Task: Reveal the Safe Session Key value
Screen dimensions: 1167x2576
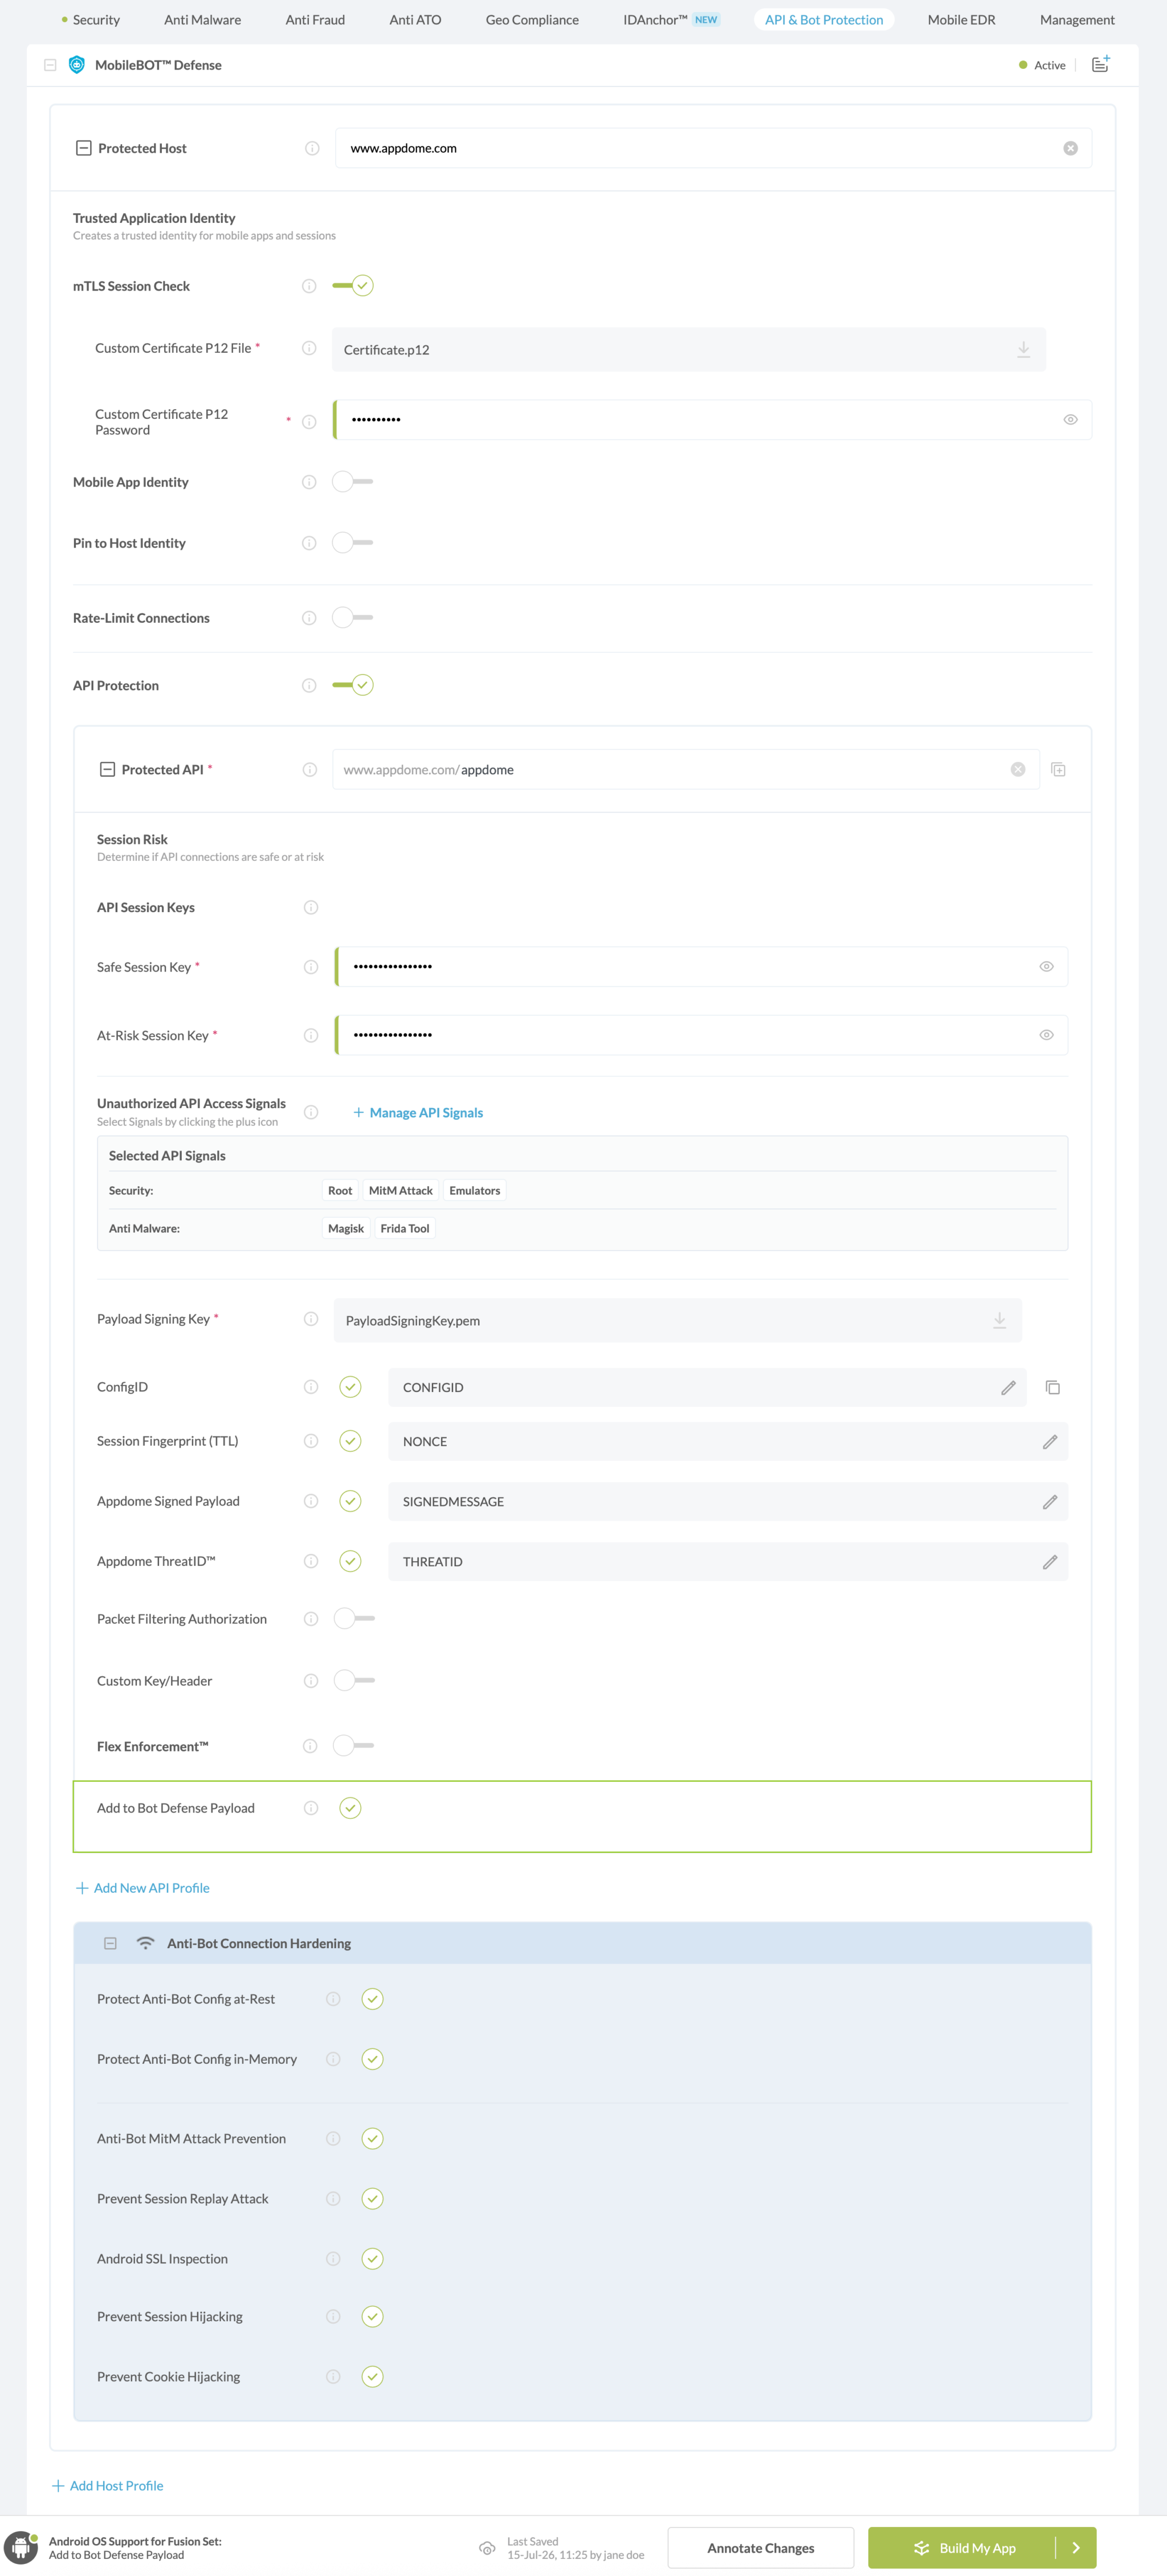Action: 1046,966
